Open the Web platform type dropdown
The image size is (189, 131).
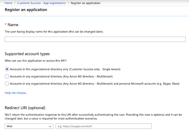tap(29, 126)
